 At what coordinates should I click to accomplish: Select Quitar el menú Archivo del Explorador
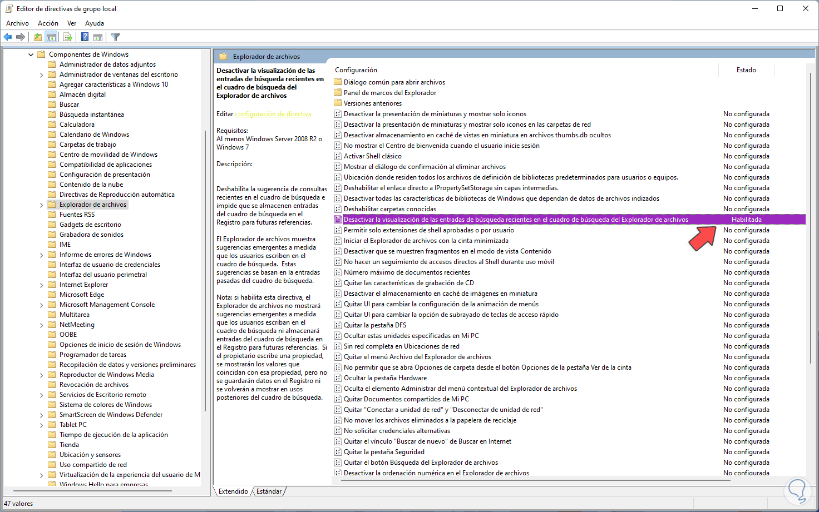(x=418, y=357)
